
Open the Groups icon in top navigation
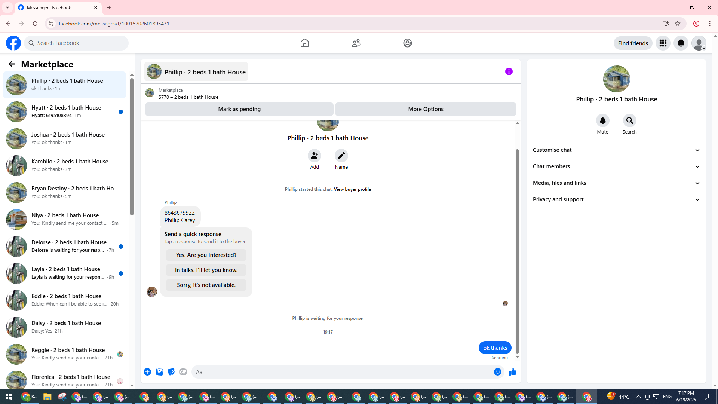tap(408, 43)
